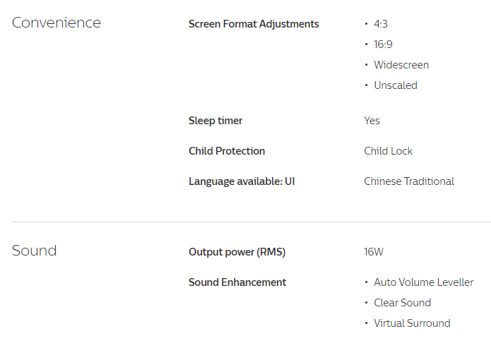Select the Unscaled list item
The width and height of the screenshot is (491, 348).
pyautogui.click(x=396, y=85)
